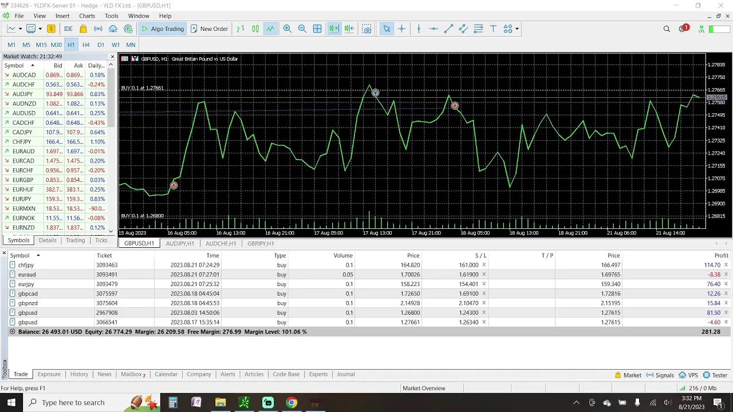733x412 pixels.
Task: Switch to GBPJPY,H1 chart tab
Action: click(261, 243)
